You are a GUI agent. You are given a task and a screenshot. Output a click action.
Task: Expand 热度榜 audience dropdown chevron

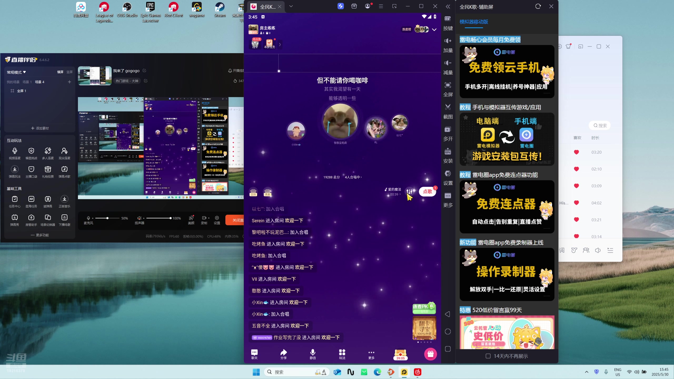point(434,29)
